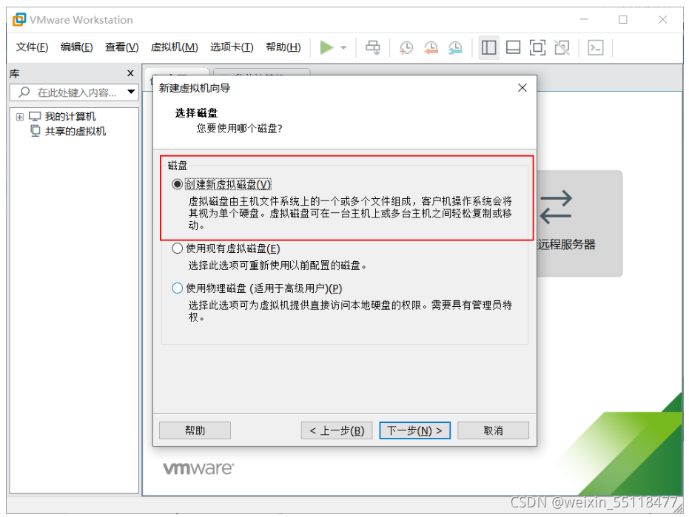Select 共享的虚拟机 in the library tree
689x517 pixels.
(75, 132)
